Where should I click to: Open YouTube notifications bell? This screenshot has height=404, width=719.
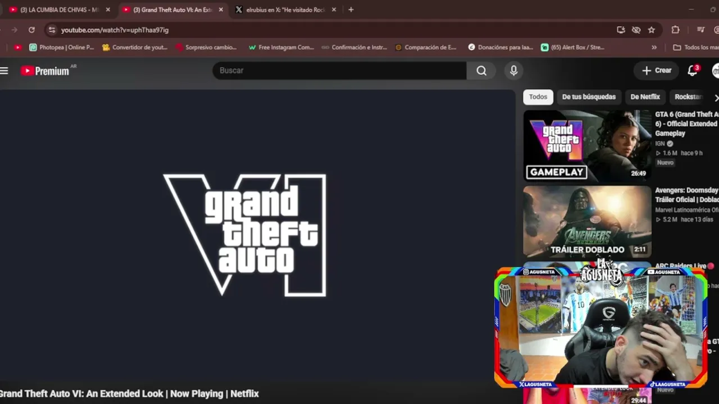693,71
